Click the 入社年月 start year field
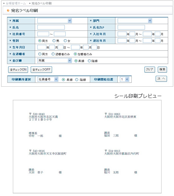 click(122, 34)
